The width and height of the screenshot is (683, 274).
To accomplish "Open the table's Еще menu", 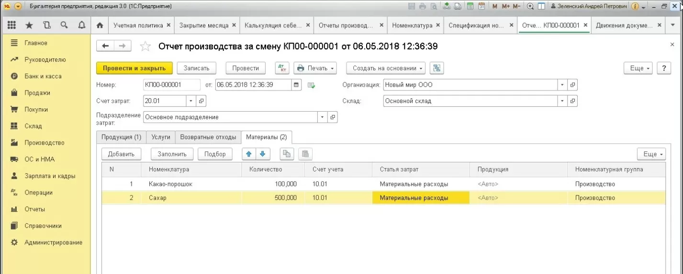I will [651, 154].
